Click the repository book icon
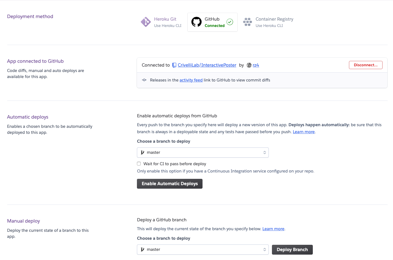This screenshot has width=393, height=260. tap(174, 65)
